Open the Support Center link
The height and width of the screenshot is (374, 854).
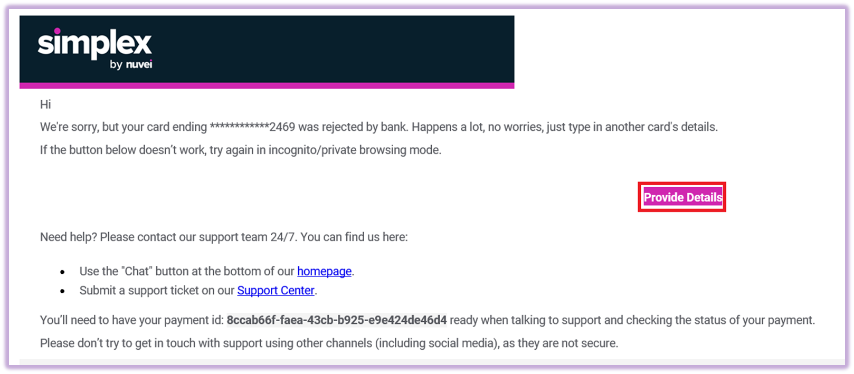(276, 291)
